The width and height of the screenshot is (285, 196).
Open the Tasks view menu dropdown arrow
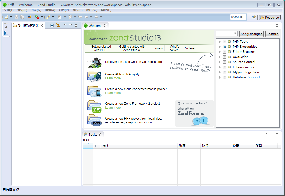[x=266, y=134]
